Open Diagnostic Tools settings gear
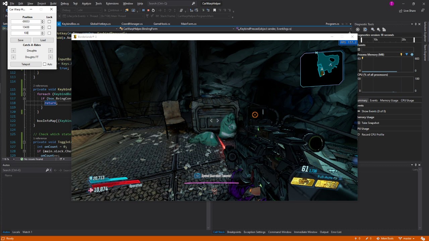 click(x=358, y=29)
